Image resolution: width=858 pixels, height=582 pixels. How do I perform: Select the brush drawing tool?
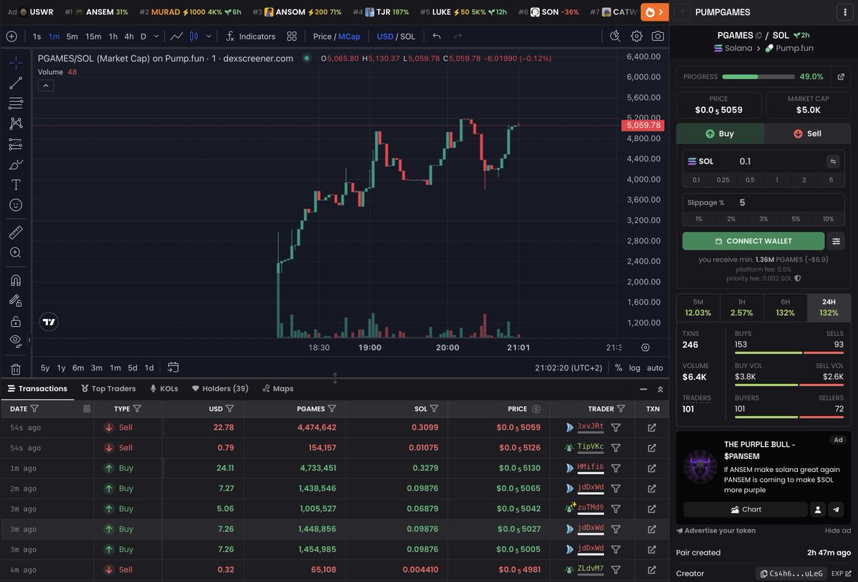[x=16, y=164]
